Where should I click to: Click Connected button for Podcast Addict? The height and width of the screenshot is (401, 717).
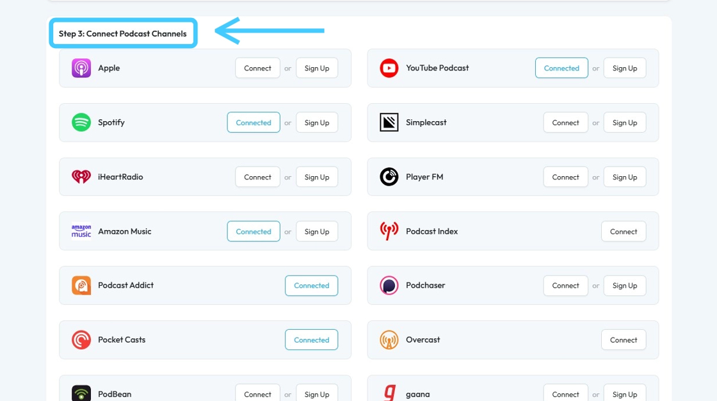(311, 285)
